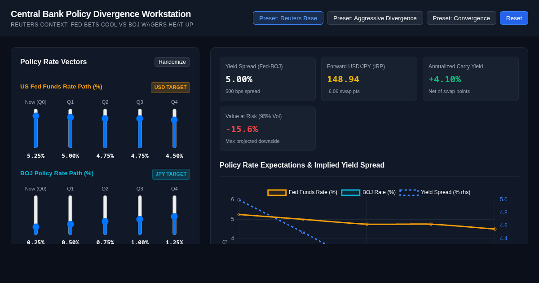Toggle Yield Spread (% rhs) legend series

[435, 192]
